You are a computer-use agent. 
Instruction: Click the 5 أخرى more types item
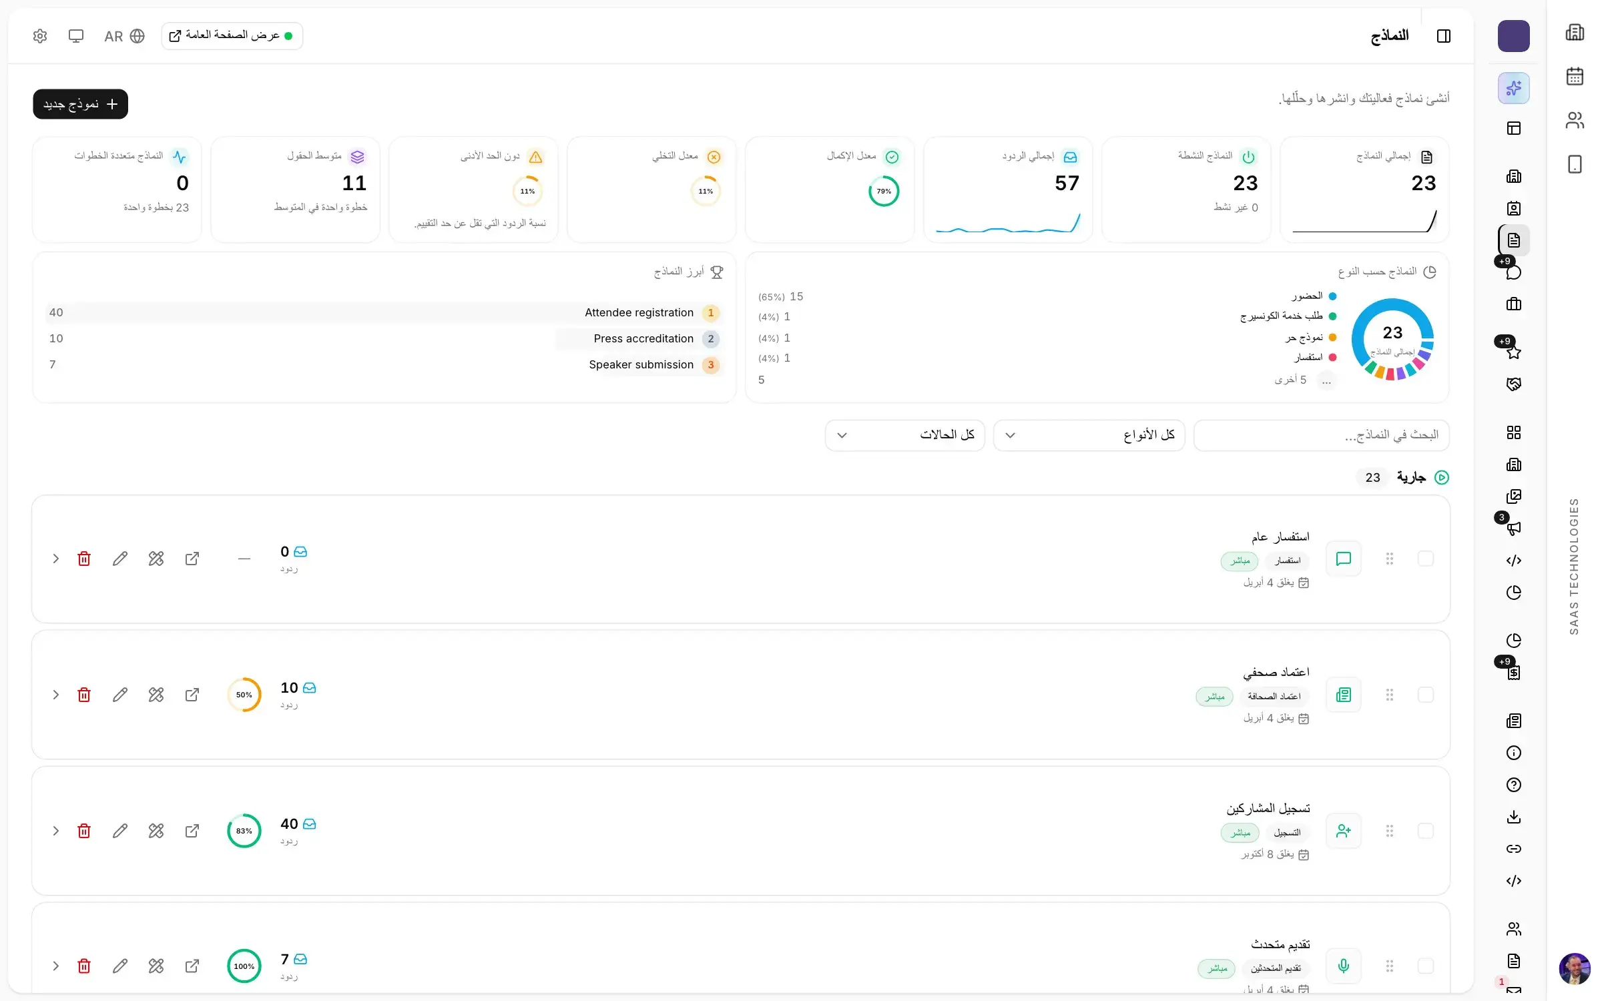tap(1304, 380)
